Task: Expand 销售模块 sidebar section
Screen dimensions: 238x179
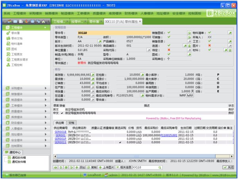Action: point(26,94)
